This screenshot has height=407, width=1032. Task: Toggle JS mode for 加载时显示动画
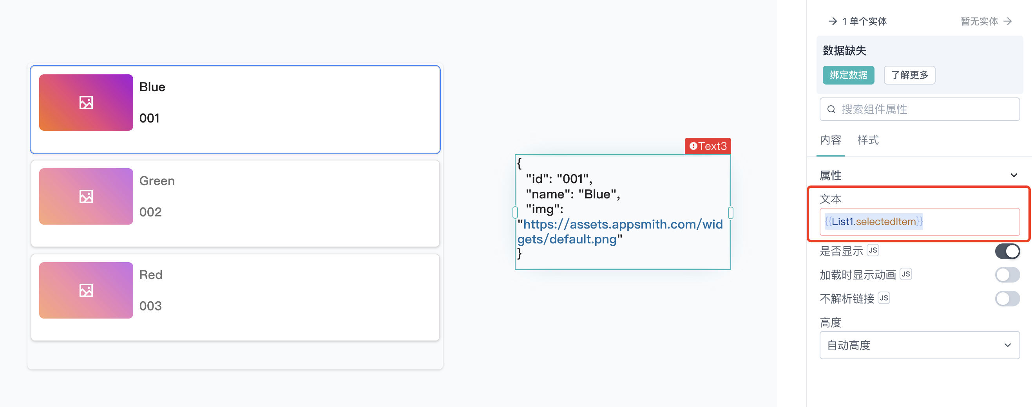pyautogui.click(x=906, y=274)
